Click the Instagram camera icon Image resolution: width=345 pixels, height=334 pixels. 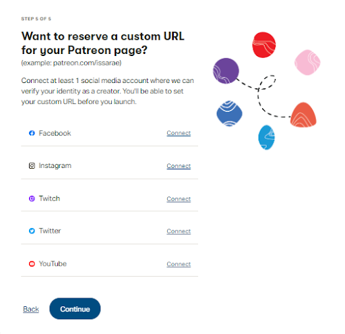(x=32, y=166)
